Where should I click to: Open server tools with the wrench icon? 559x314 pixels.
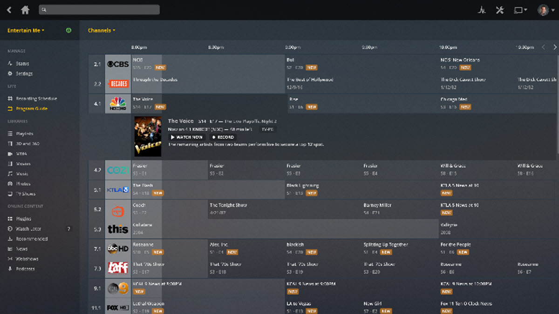pos(500,9)
